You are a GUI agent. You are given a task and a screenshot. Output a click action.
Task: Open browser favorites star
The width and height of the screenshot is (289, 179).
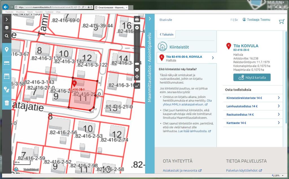click(x=280, y=7)
